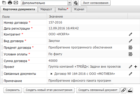Click the Проект field label
The image size is (140, 96).
click(x=9, y=67)
